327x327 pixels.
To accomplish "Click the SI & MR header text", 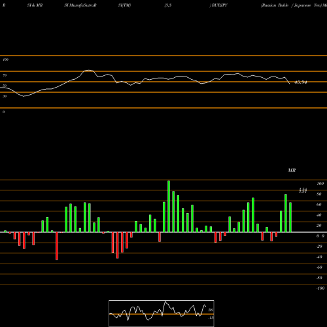I will pos(35,5).
